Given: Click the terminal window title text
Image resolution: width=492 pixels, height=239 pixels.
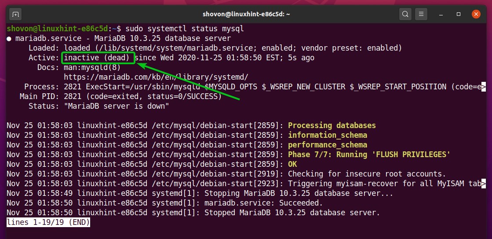Looking at the screenshot, I should click(x=246, y=15).
